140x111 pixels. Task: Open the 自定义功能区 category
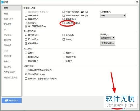(10, 72)
